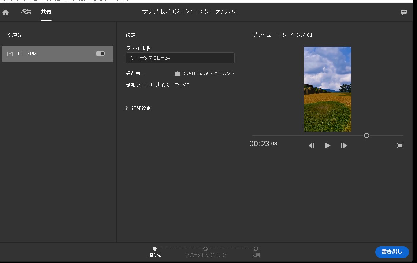This screenshot has width=417, height=263.
Task: Click the 公開 step indicator at bottom
Action: 256,248
